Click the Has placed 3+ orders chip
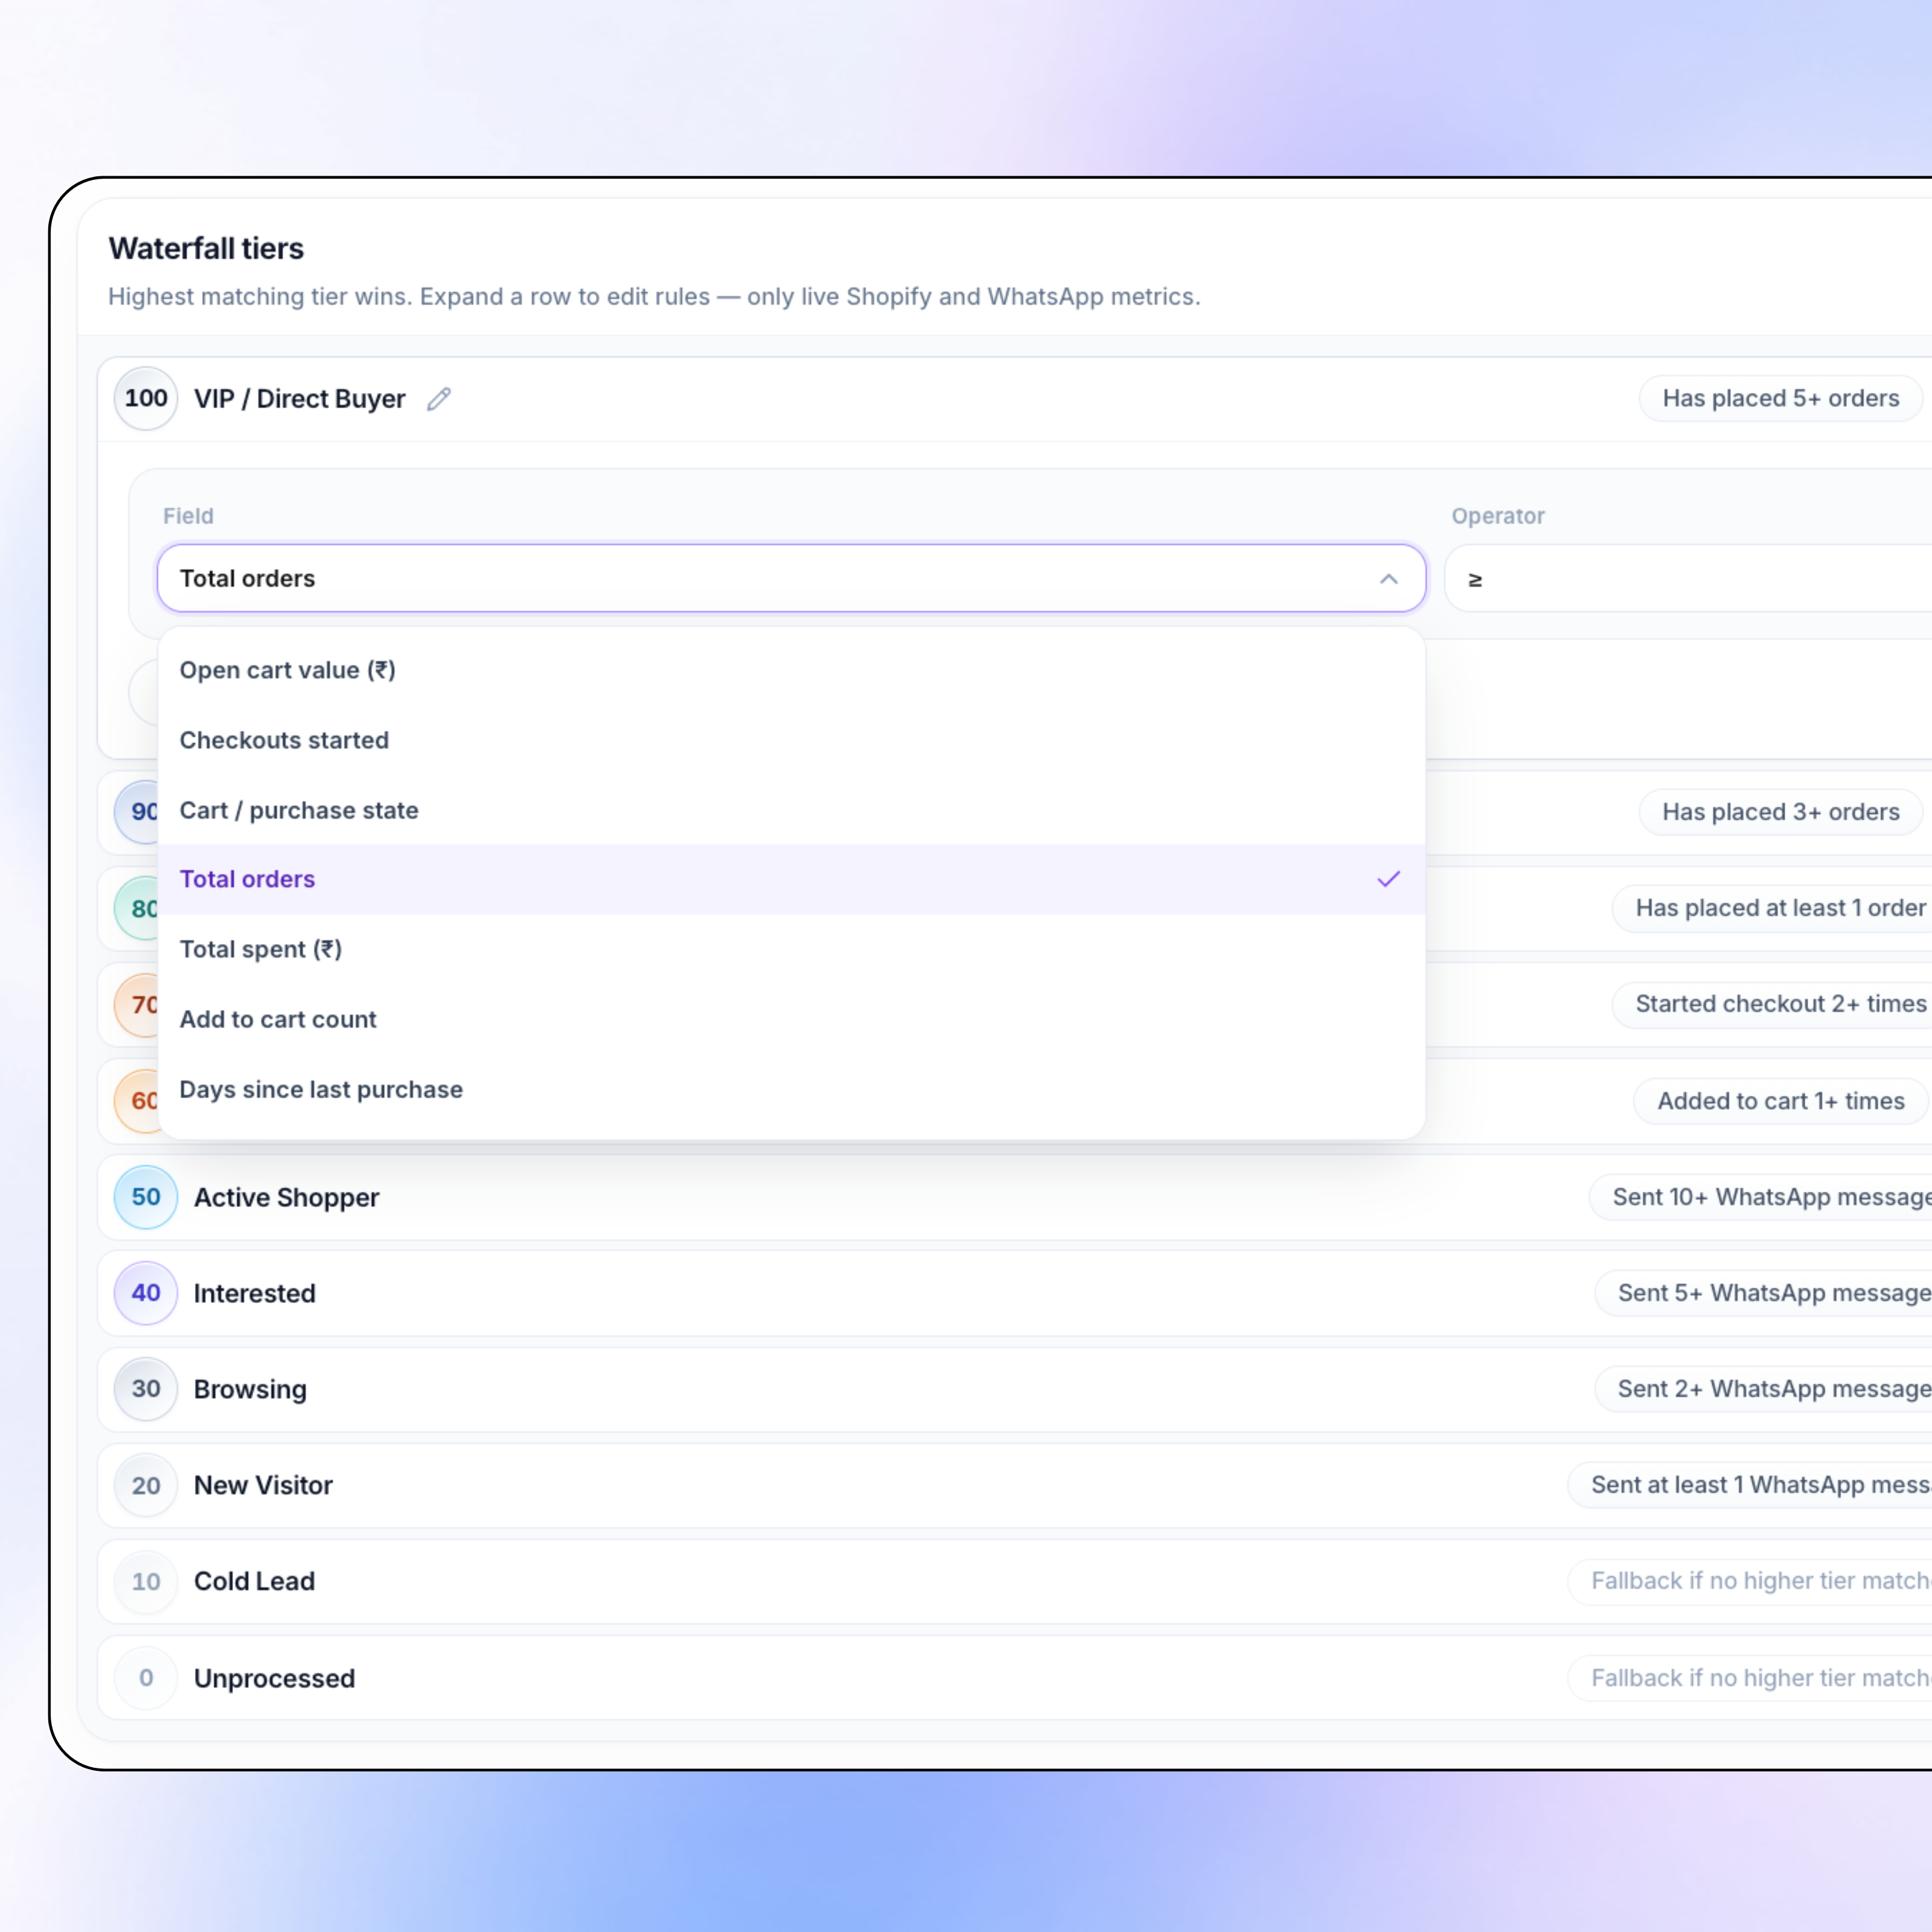The height and width of the screenshot is (1932, 1932). [1780, 812]
